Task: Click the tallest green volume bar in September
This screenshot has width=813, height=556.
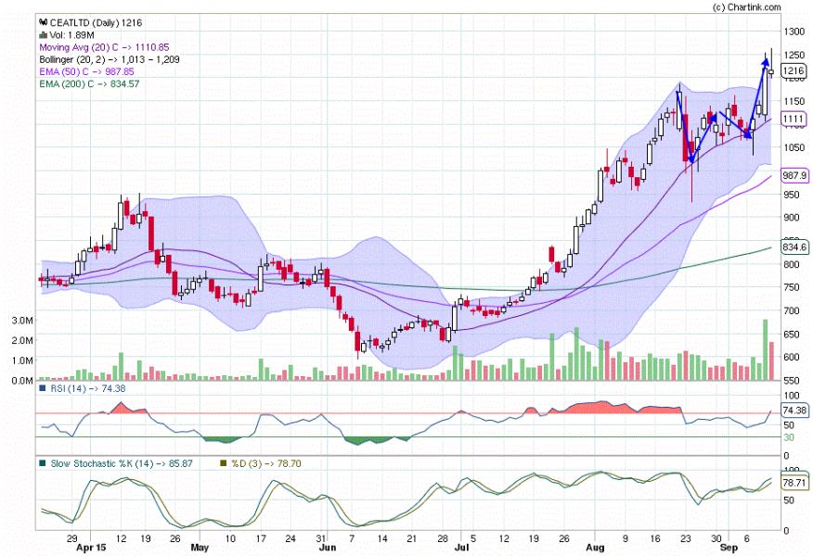Action: click(x=766, y=350)
